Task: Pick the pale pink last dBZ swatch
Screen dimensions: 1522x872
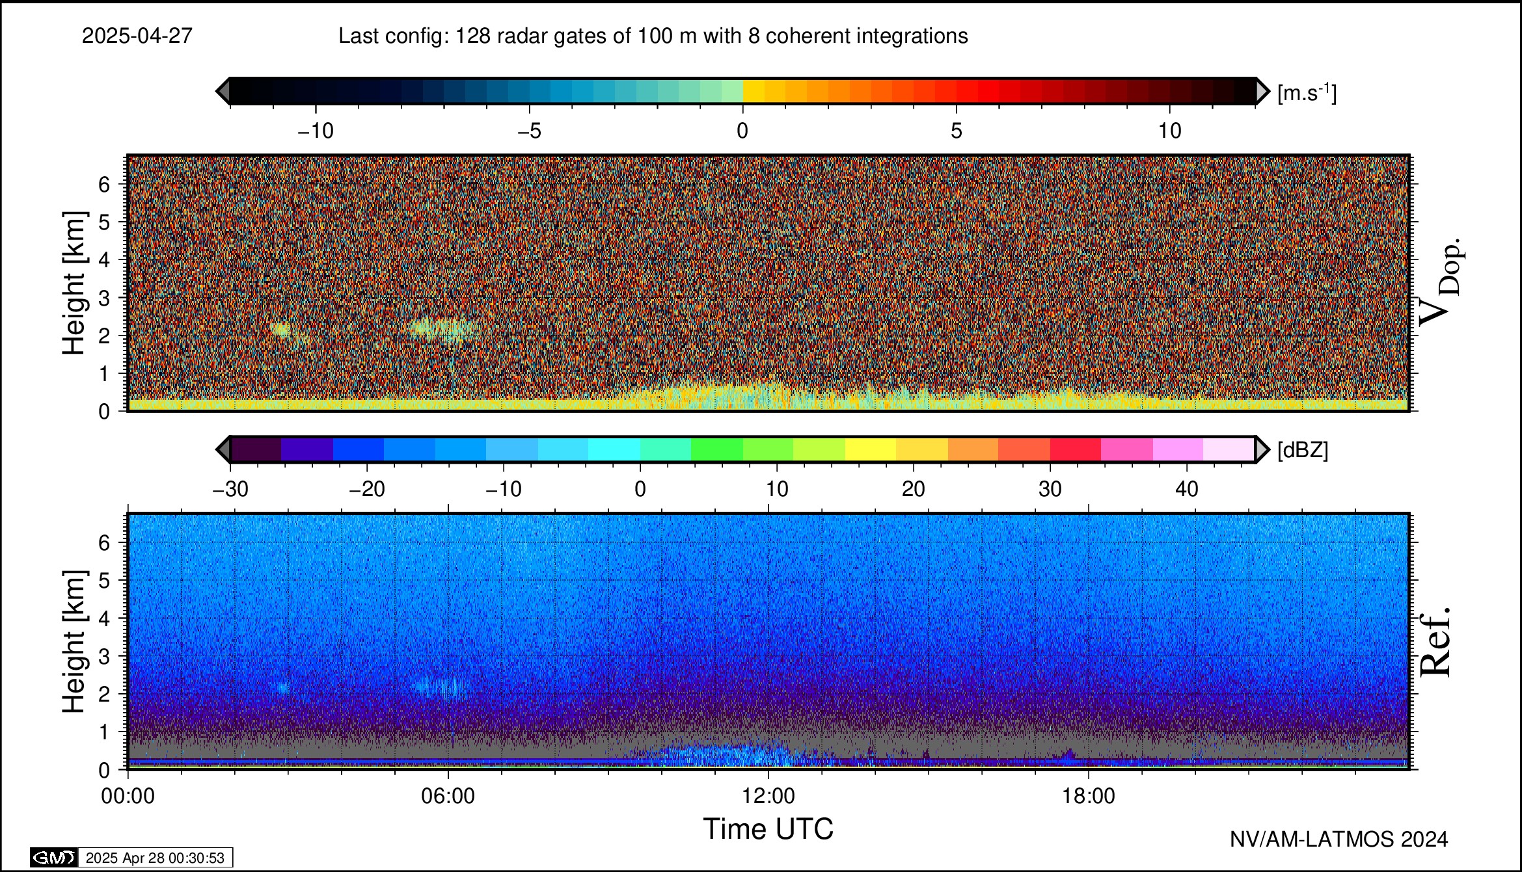Action: 1229,449
